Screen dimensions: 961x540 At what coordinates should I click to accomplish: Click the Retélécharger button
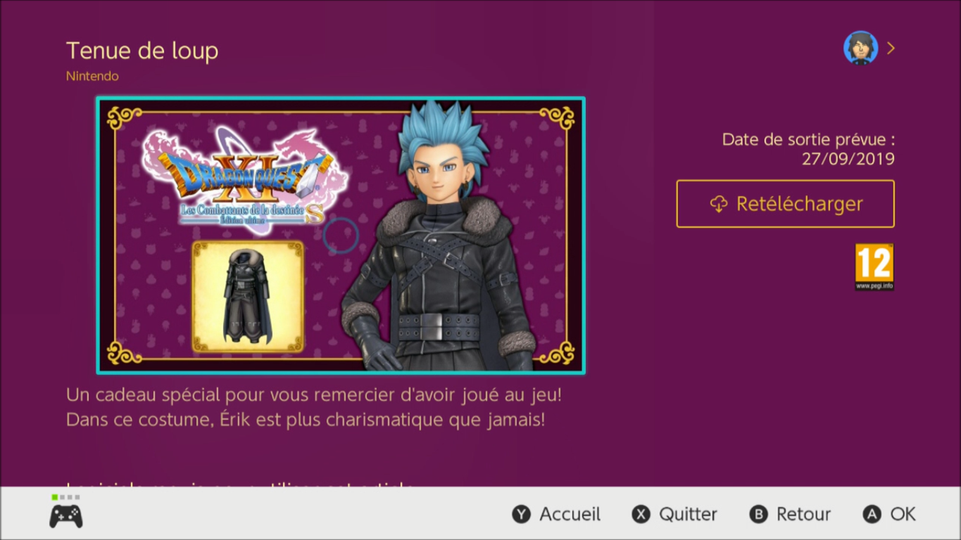click(x=785, y=204)
